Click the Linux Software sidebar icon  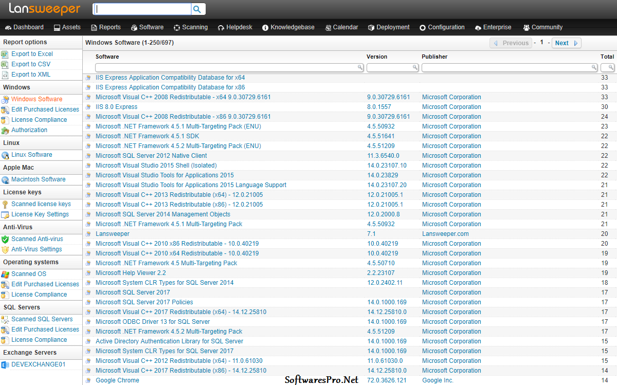[5, 155]
